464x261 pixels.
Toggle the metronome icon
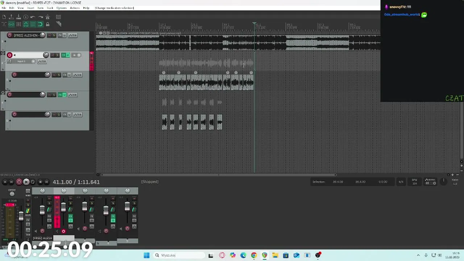tap(47, 17)
